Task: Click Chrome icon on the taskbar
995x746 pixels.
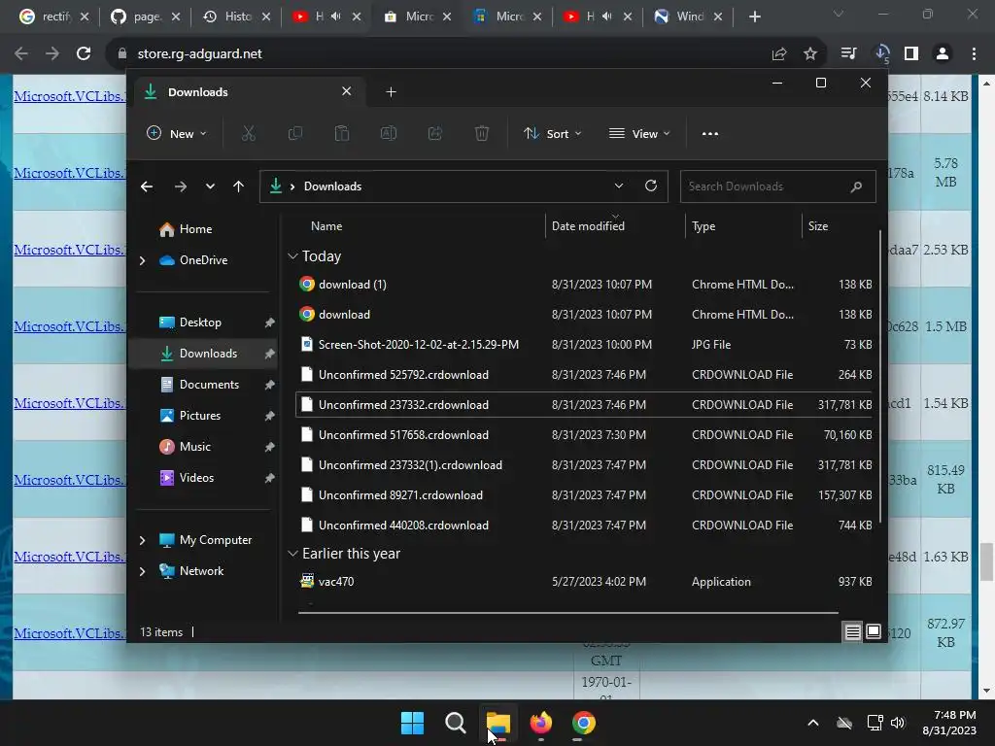Action: coord(584,723)
